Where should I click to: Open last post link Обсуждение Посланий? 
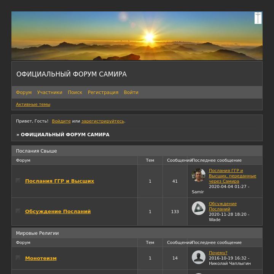coord(223,206)
